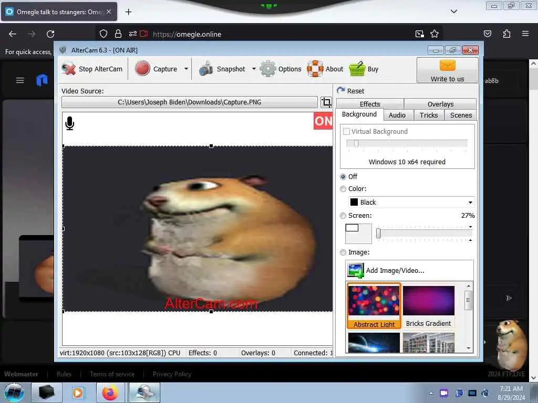This screenshot has height=403, width=538.
Task: Click the camera permission indicator icon
Action: click(x=144, y=34)
